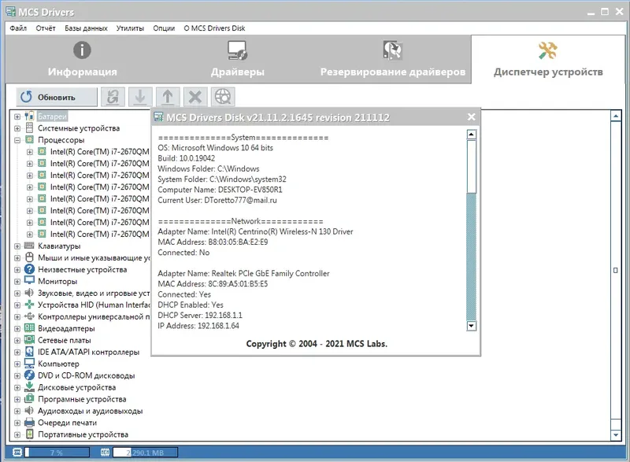
Task: Click the globe search toolbar icon
Action: click(x=223, y=97)
